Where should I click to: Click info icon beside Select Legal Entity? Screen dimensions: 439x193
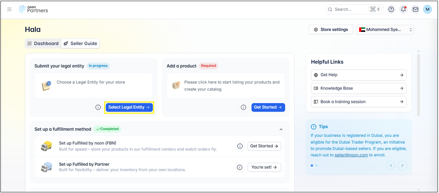point(98,107)
